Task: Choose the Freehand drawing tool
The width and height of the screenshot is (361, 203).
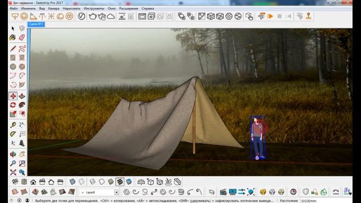Action: (x=22, y=48)
